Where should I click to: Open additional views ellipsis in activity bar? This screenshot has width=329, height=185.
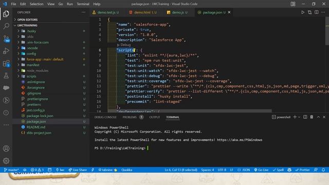(x=6, y=125)
